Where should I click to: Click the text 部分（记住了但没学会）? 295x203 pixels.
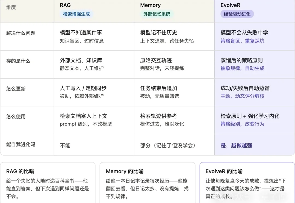point(168,145)
